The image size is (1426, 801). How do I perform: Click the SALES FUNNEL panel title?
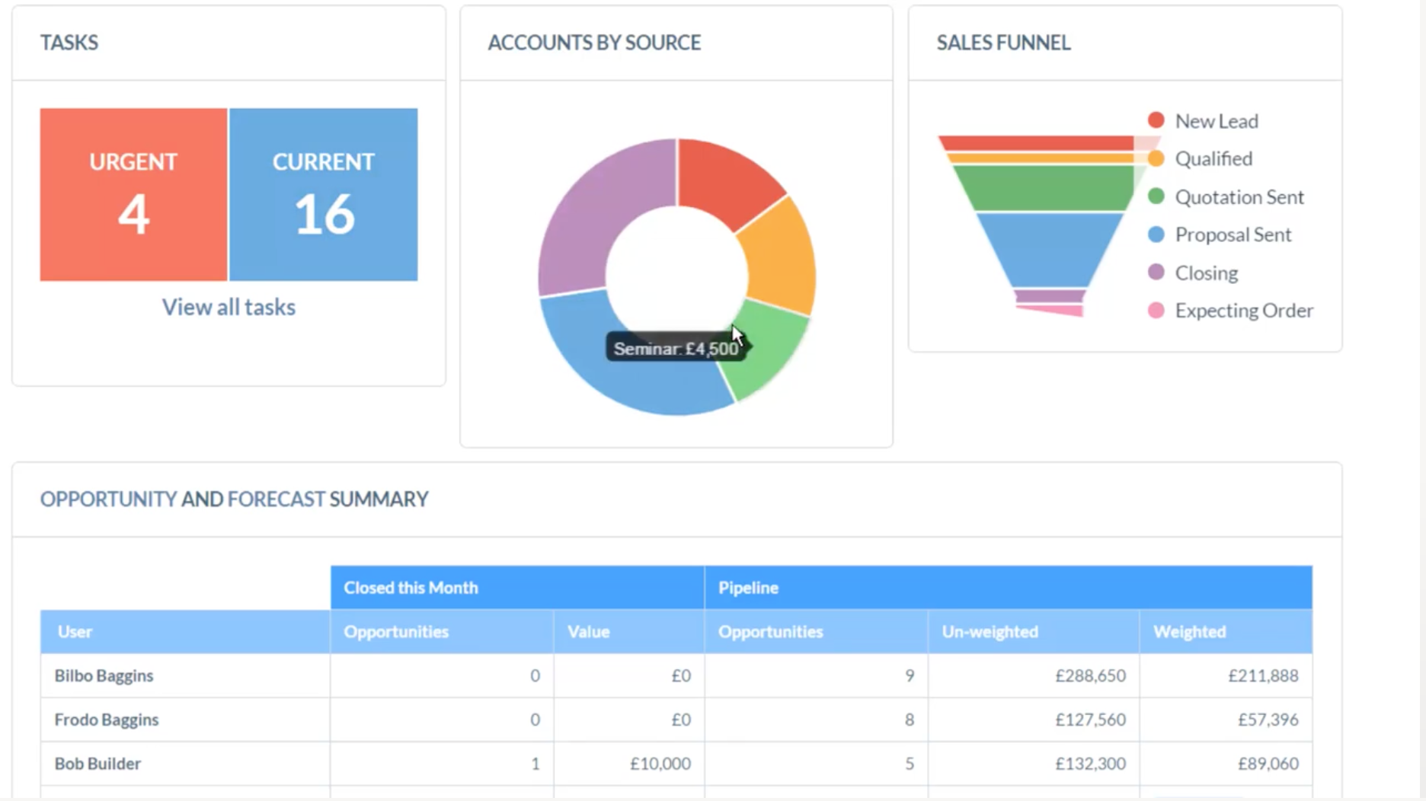click(1003, 43)
